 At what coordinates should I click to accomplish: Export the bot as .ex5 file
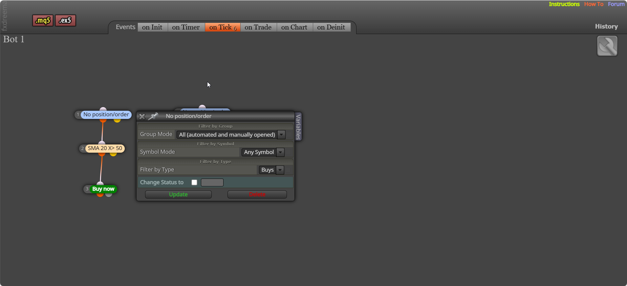click(65, 20)
